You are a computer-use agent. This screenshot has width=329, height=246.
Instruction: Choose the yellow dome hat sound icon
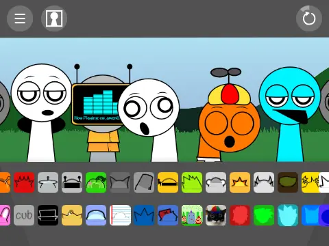[x=168, y=182]
